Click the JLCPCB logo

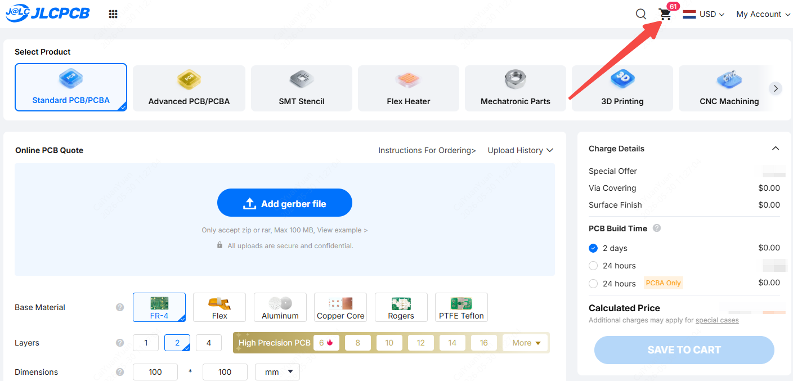point(48,14)
